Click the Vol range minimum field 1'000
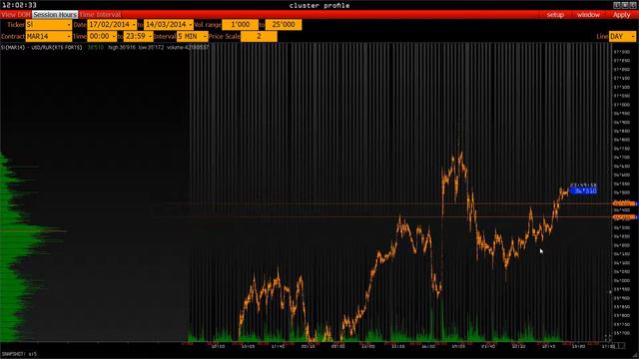Screen dimensions: 639x359 pos(240,25)
